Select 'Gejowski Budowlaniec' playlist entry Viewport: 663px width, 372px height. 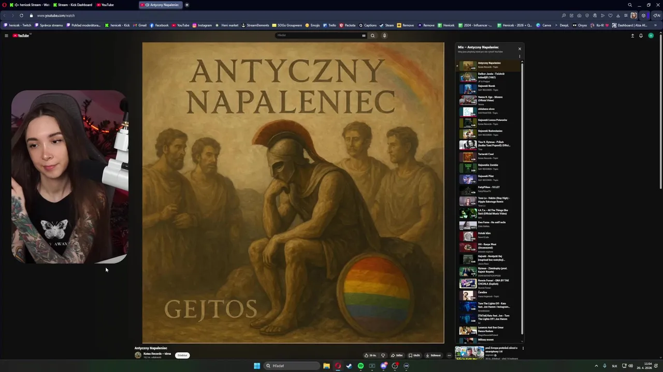488,133
